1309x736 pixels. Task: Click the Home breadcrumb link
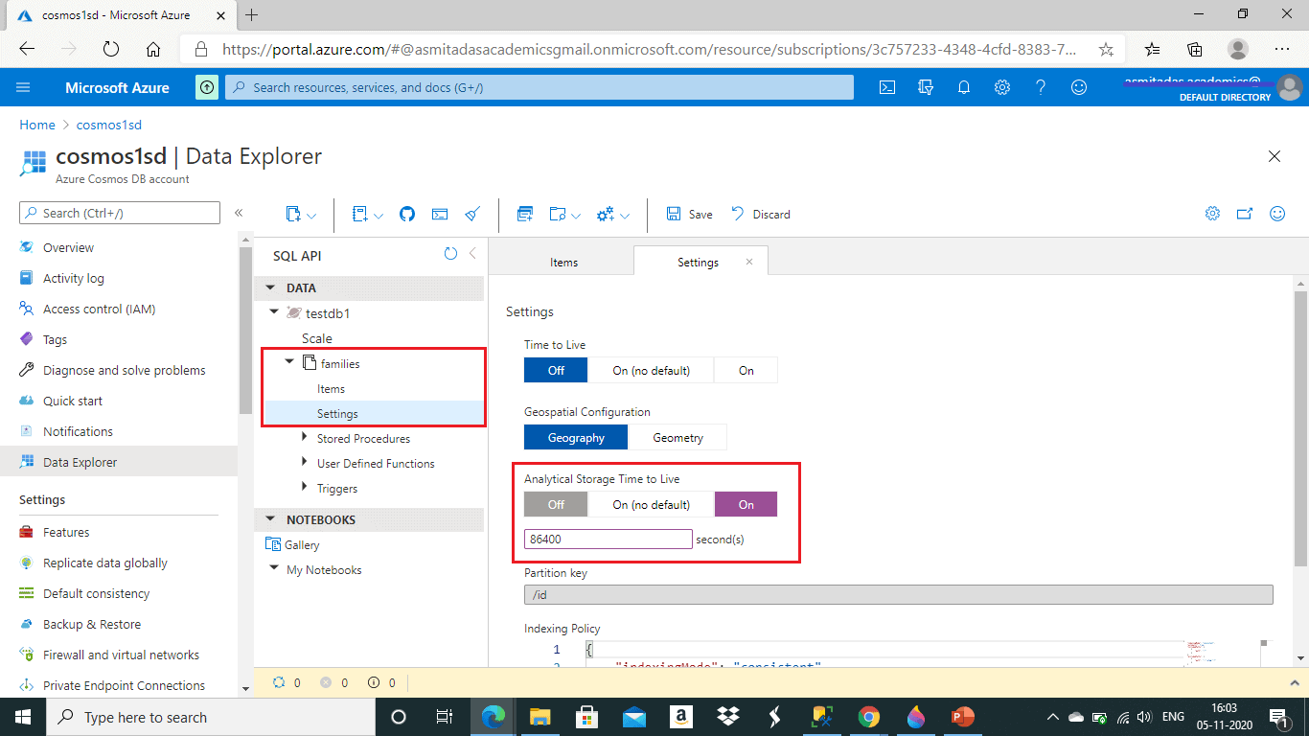(37, 125)
